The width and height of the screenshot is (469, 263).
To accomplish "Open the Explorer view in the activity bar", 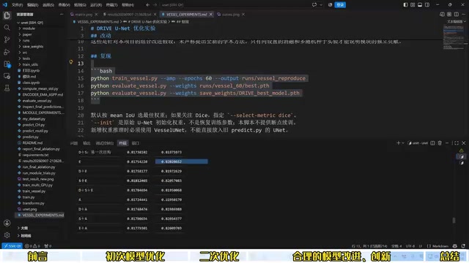I will tap(7, 15).
